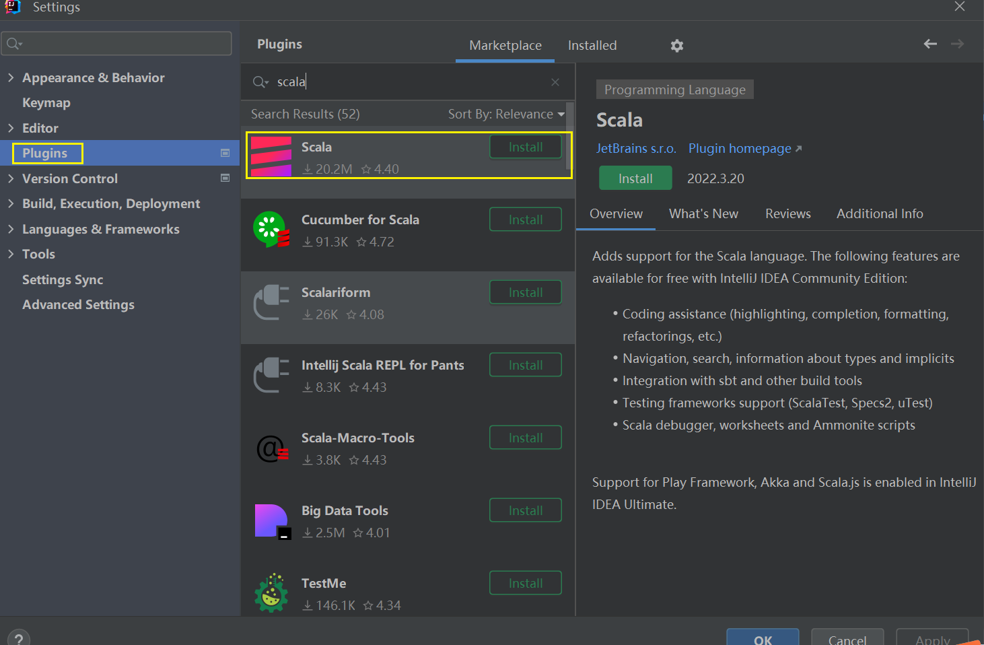Select the TestMe plugin icon

271,593
